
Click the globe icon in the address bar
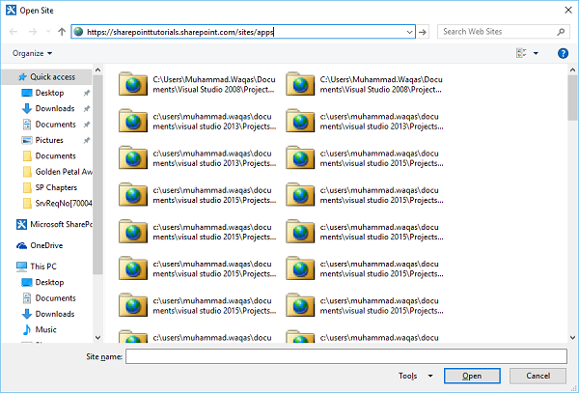pyautogui.click(x=78, y=32)
